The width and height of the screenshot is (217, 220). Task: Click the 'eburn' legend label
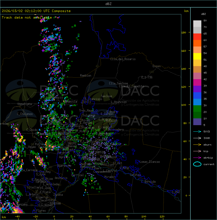pyautogui.click(x=207, y=145)
